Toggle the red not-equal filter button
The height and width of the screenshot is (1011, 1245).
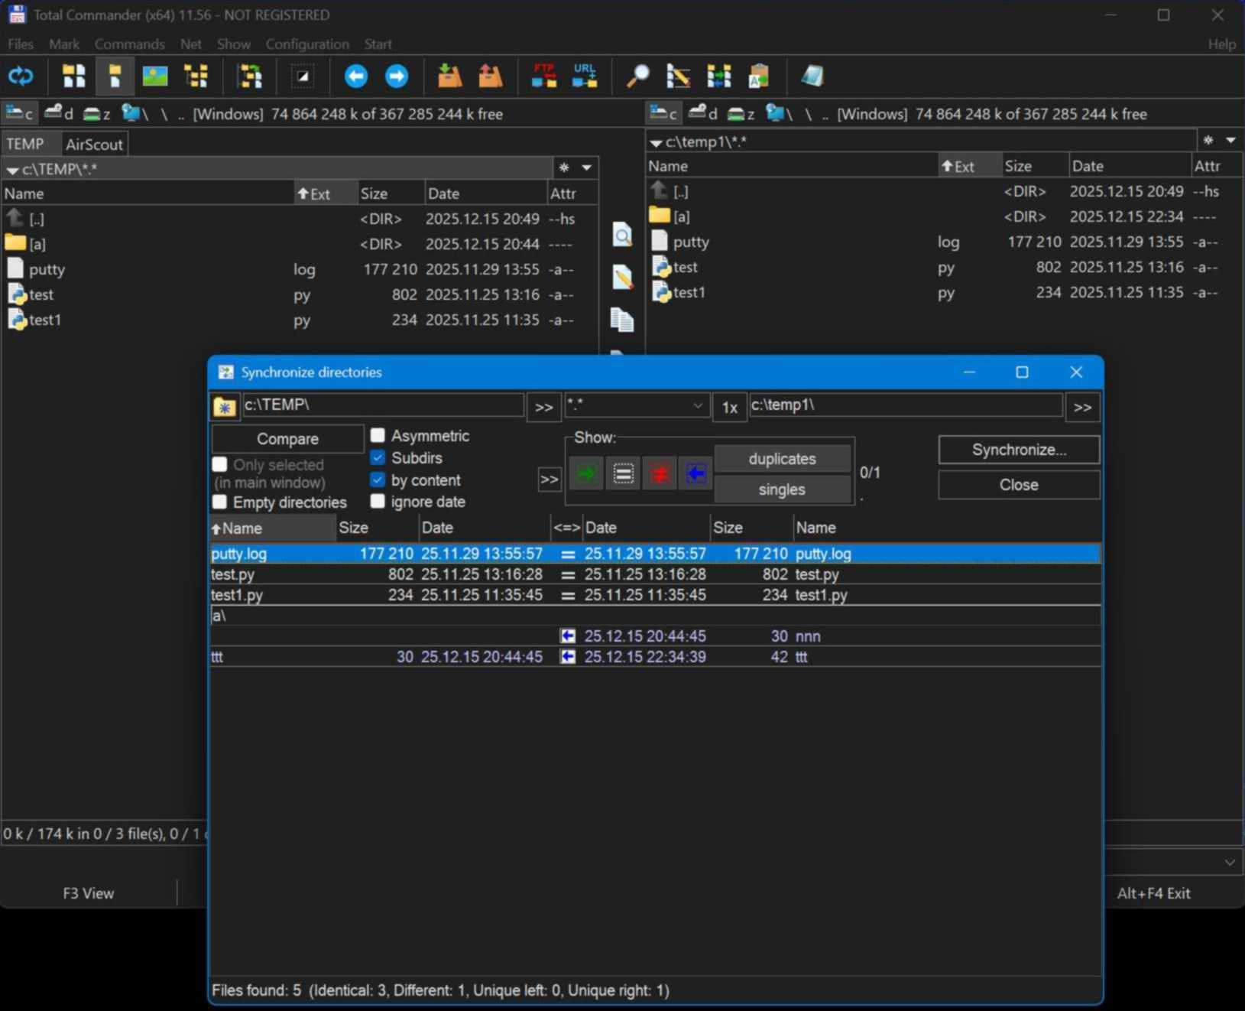pyautogui.click(x=660, y=474)
